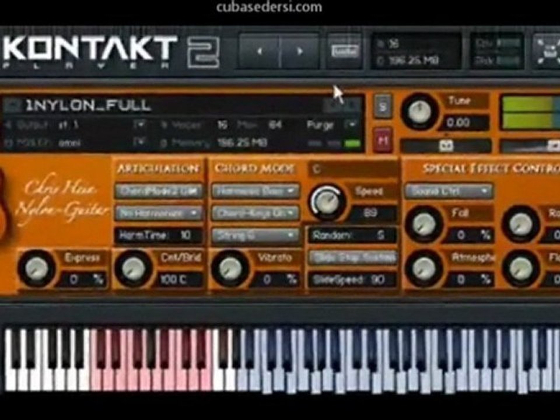Click the previous-instrument left arrow in the header
The height and width of the screenshot is (420, 560).
pos(260,51)
